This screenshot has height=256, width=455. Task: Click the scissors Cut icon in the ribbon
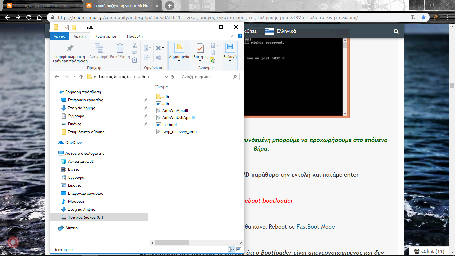[135, 46]
